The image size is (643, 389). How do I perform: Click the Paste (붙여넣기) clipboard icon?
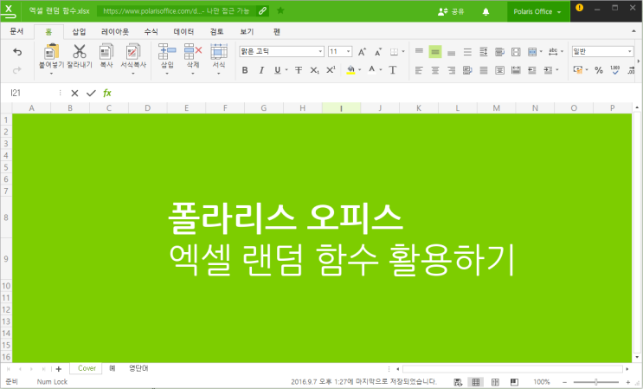click(51, 52)
